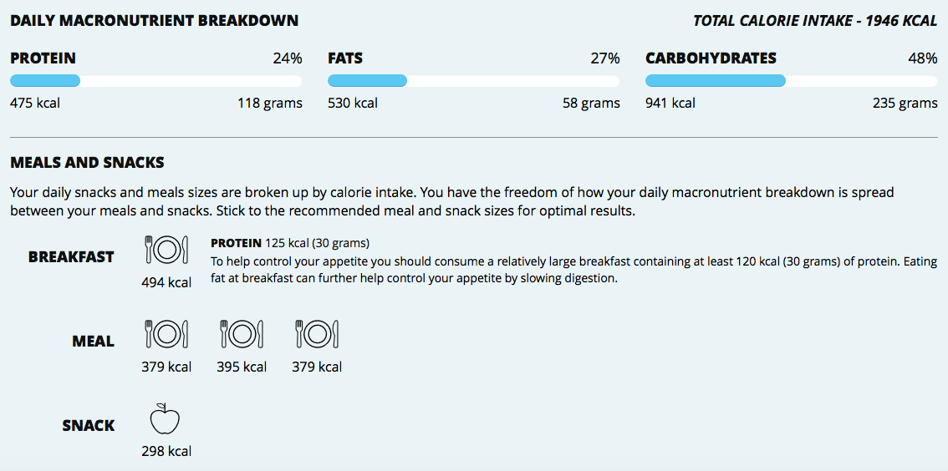Viewport: 948px width, 471px height.
Task: Click the 395 kcal meal label
Action: (x=242, y=367)
